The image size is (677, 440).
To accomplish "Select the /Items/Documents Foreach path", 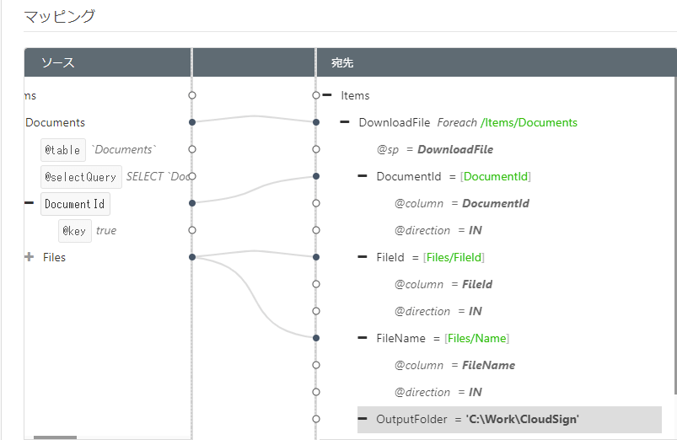I will click(x=529, y=122).
